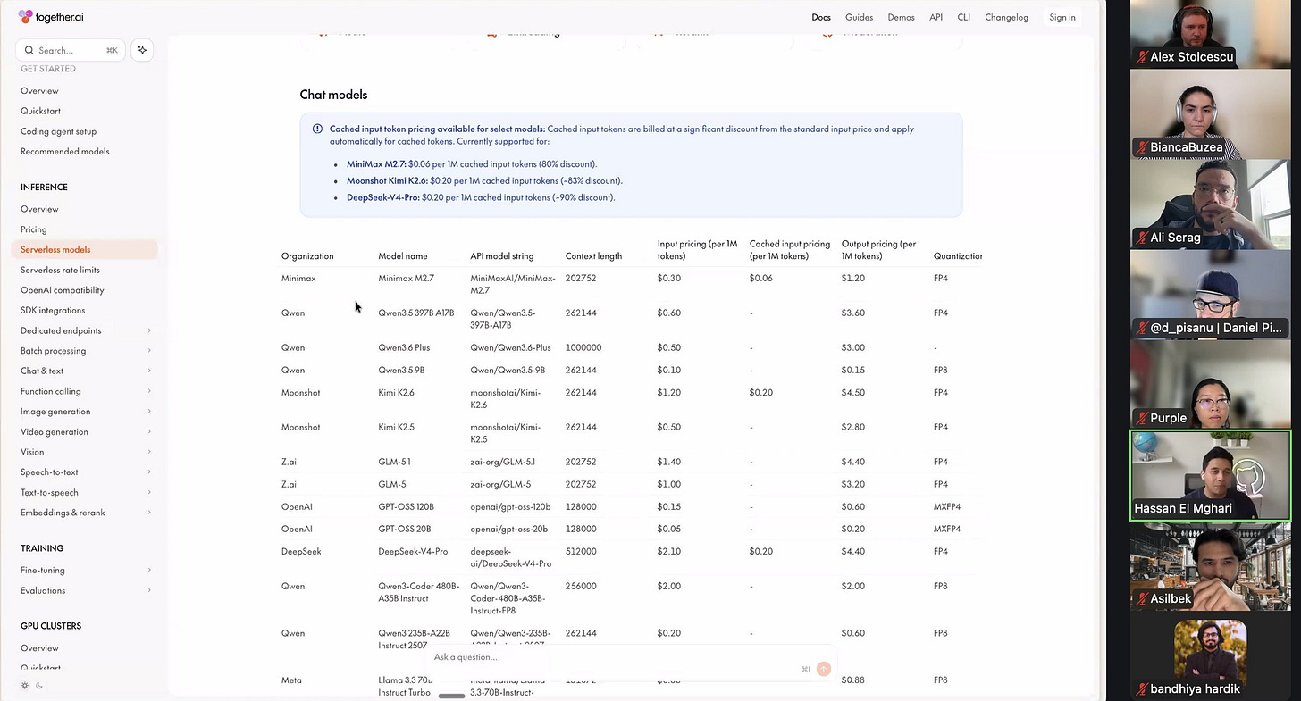Open the Overview link under the INFERENCE heading
The height and width of the screenshot is (701, 1301).
click(x=39, y=209)
